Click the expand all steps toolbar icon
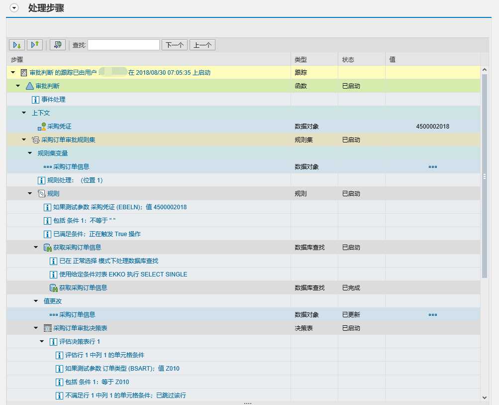The image size is (499, 405). [17, 45]
